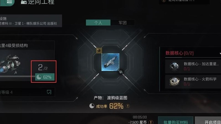Click the success rate pie chart icon
The image size is (221, 124).
(92, 106)
